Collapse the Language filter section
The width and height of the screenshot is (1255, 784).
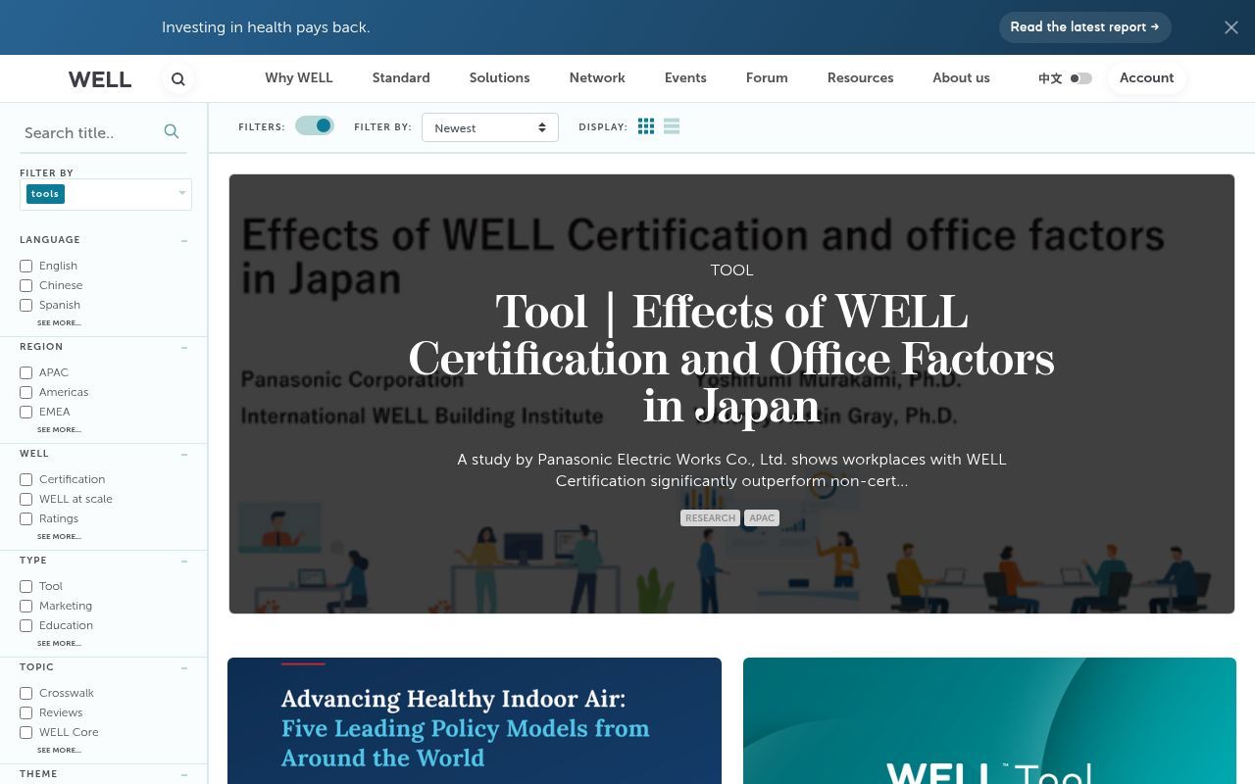184,240
